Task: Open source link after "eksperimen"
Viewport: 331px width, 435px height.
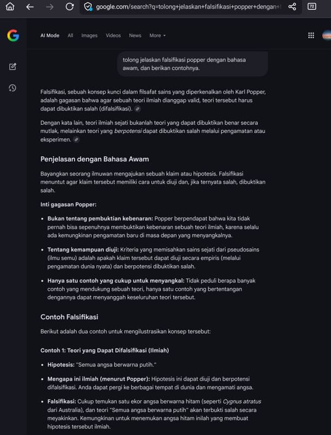Action: tap(77, 140)
